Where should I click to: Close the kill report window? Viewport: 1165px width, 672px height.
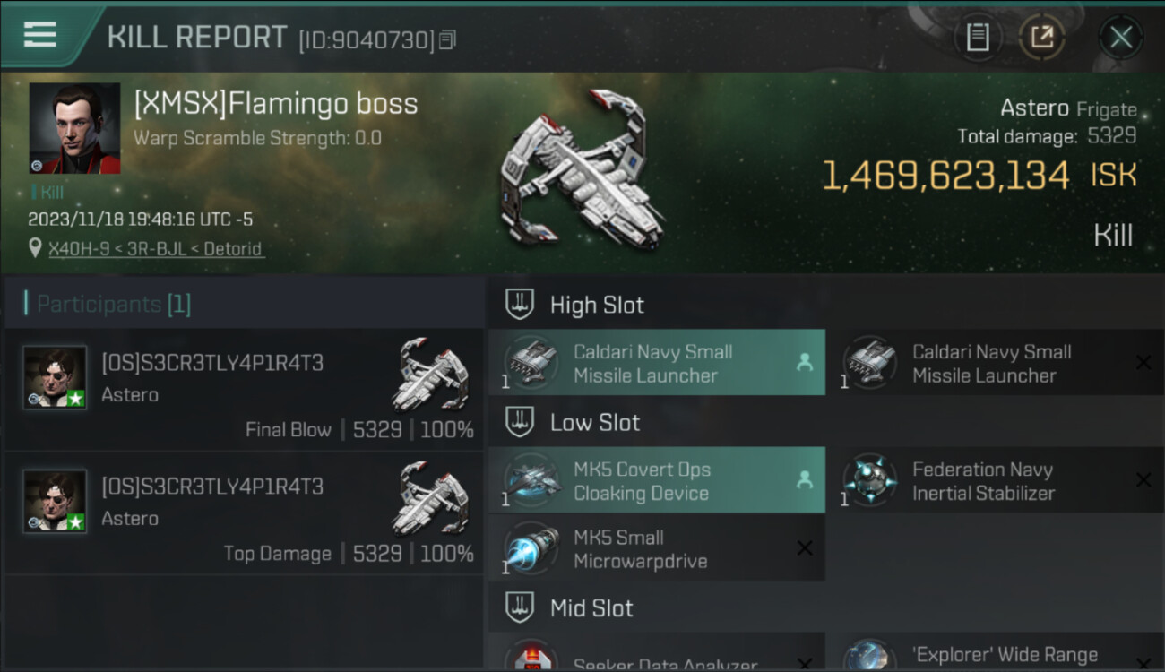pos(1120,38)
